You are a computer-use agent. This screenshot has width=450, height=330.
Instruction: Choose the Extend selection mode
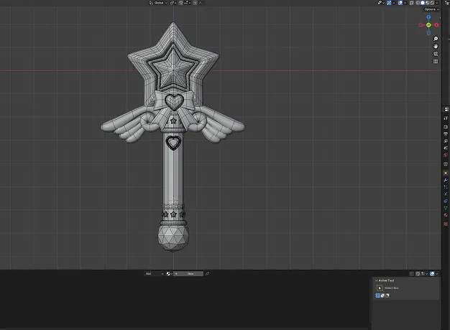pos(382,296)
